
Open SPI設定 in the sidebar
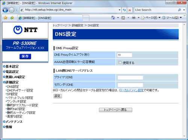point(12,94)
